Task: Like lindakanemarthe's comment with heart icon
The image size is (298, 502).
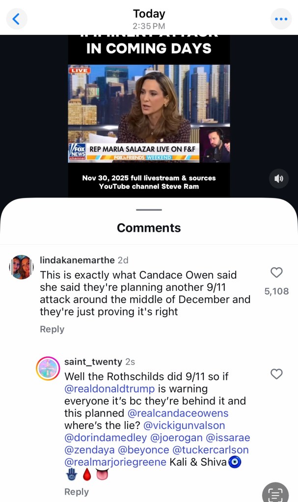Action: pos(276,273)
